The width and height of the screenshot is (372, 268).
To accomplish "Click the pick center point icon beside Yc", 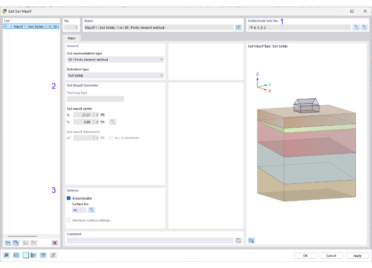I will [113, 122].
